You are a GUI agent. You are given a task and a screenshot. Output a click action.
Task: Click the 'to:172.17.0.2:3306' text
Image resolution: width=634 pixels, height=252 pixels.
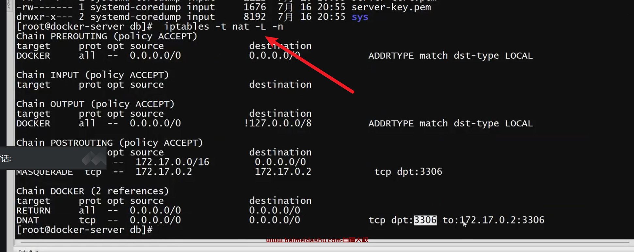(493, 220)
